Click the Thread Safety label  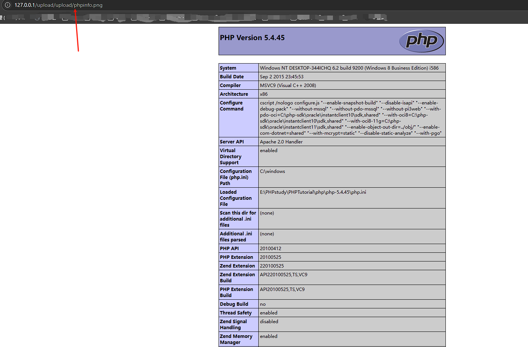(x=236, y=313)
